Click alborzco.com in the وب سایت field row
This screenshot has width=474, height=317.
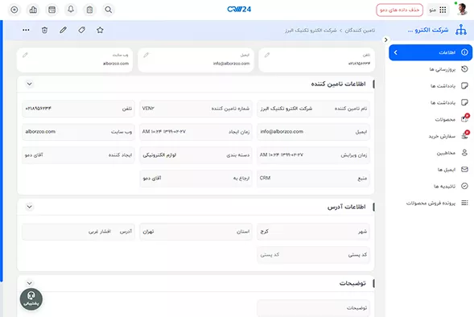pos(40,131)
